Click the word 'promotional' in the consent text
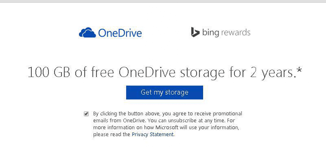This screenshot has width=326, height=150. point(228,114)
